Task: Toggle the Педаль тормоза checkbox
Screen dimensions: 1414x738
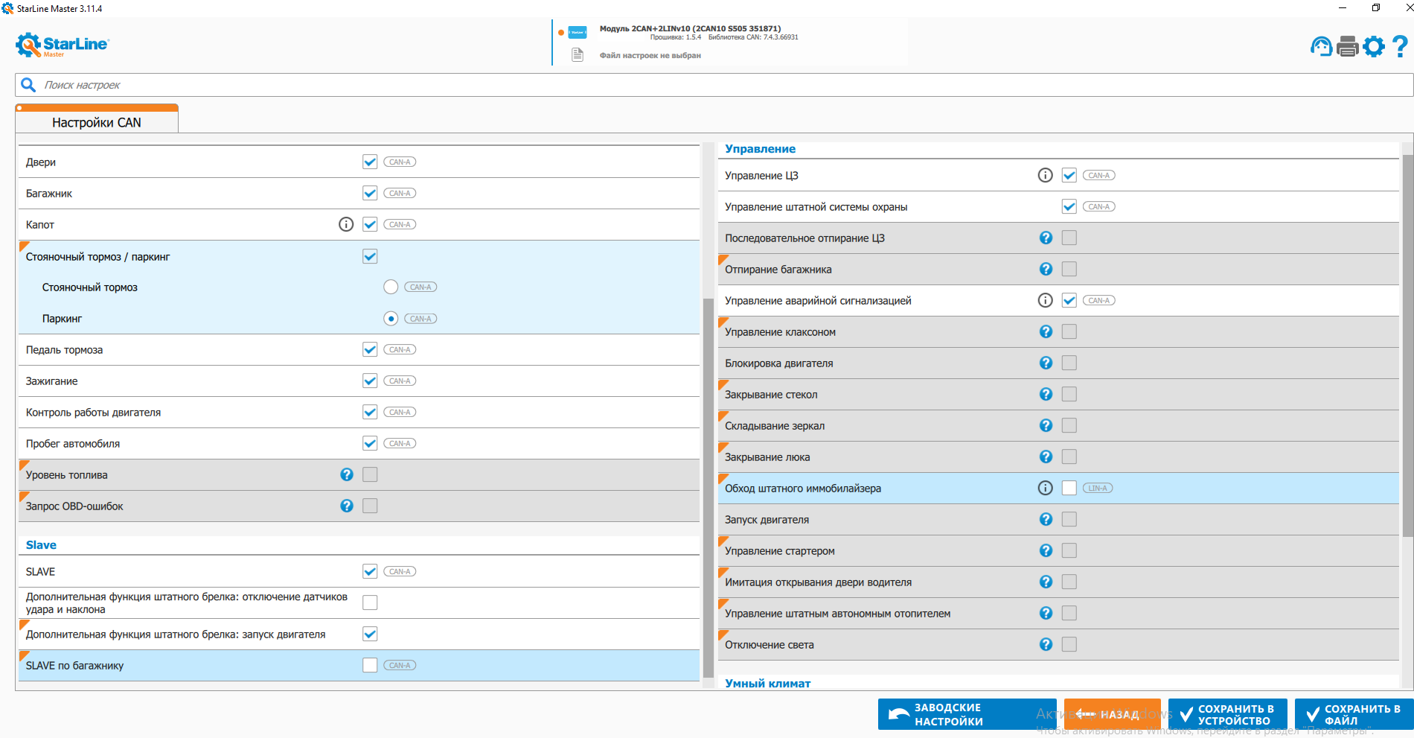Action: click(x=370, y=349)
